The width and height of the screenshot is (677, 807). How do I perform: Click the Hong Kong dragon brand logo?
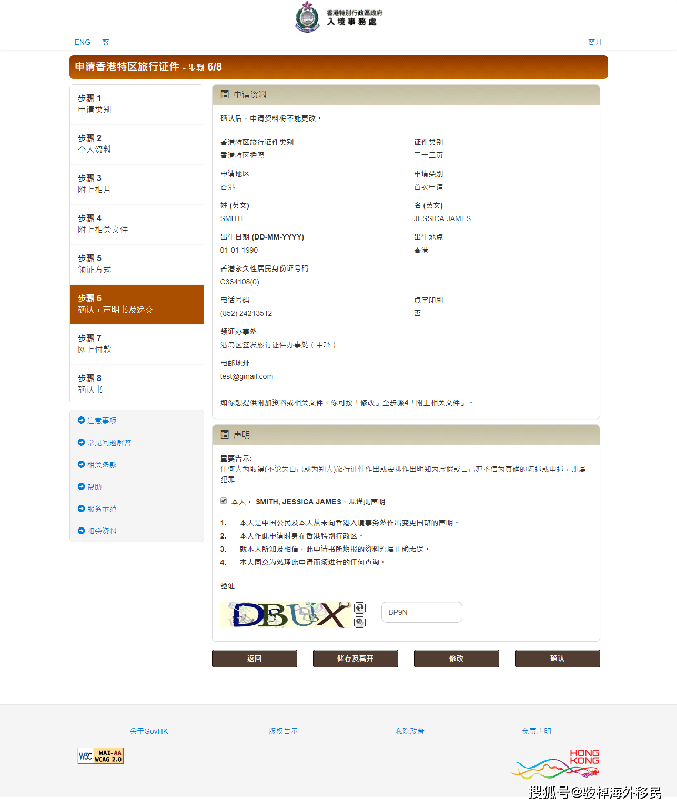pyautogui.click(x=556, y=764)
